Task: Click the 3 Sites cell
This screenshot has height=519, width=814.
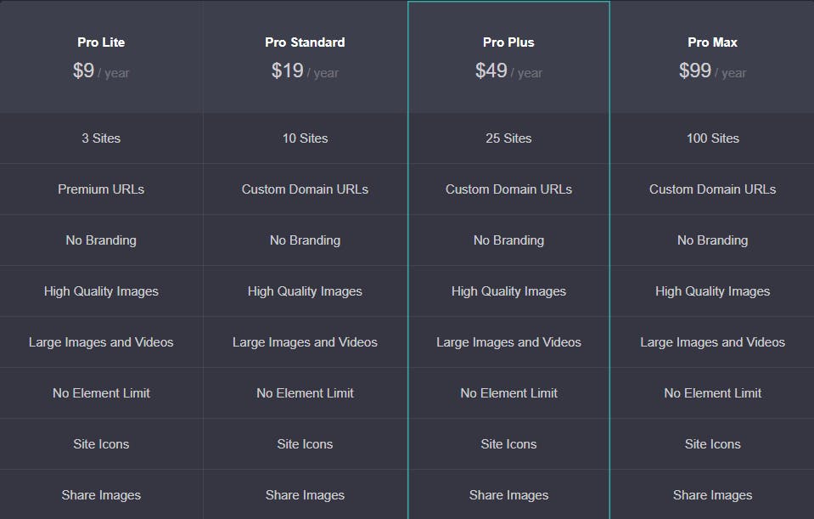Action: coord(101,138)
